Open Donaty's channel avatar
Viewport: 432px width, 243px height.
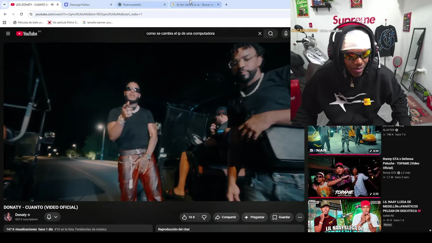(8, 217)
